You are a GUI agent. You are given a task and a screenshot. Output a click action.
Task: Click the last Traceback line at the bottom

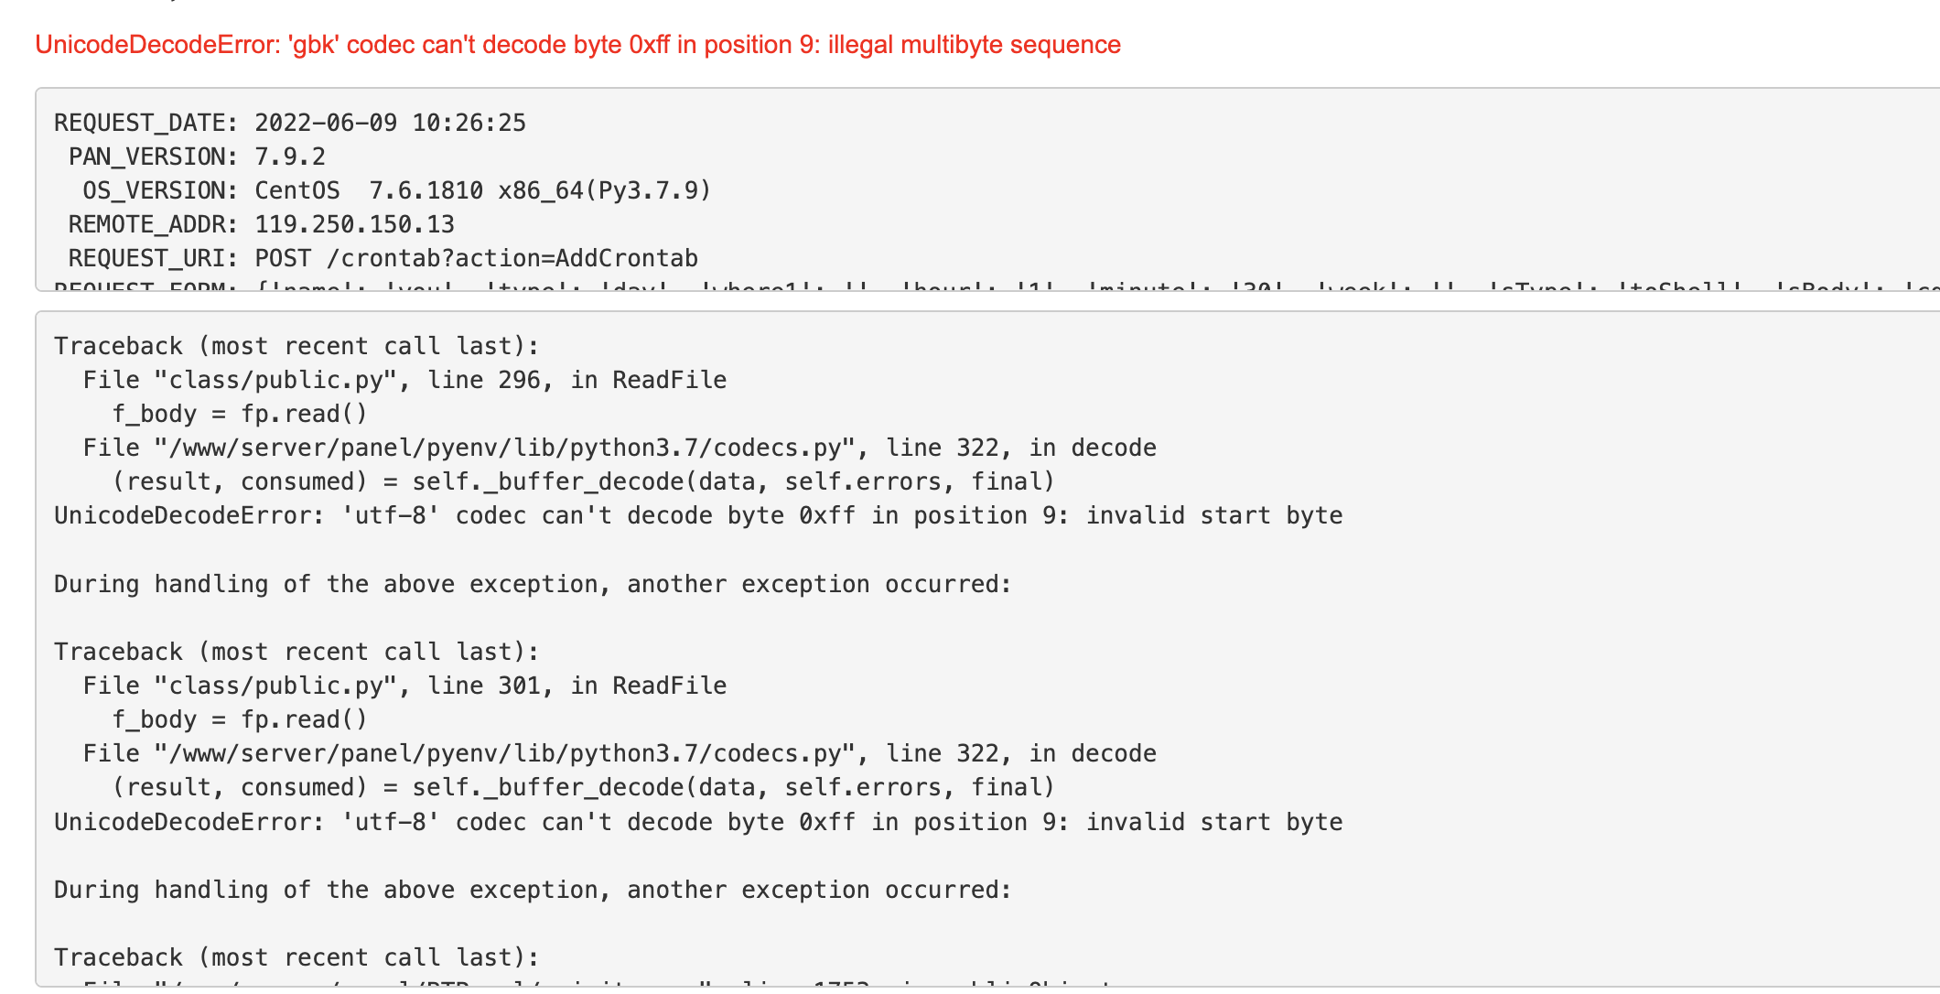point(296,957)
